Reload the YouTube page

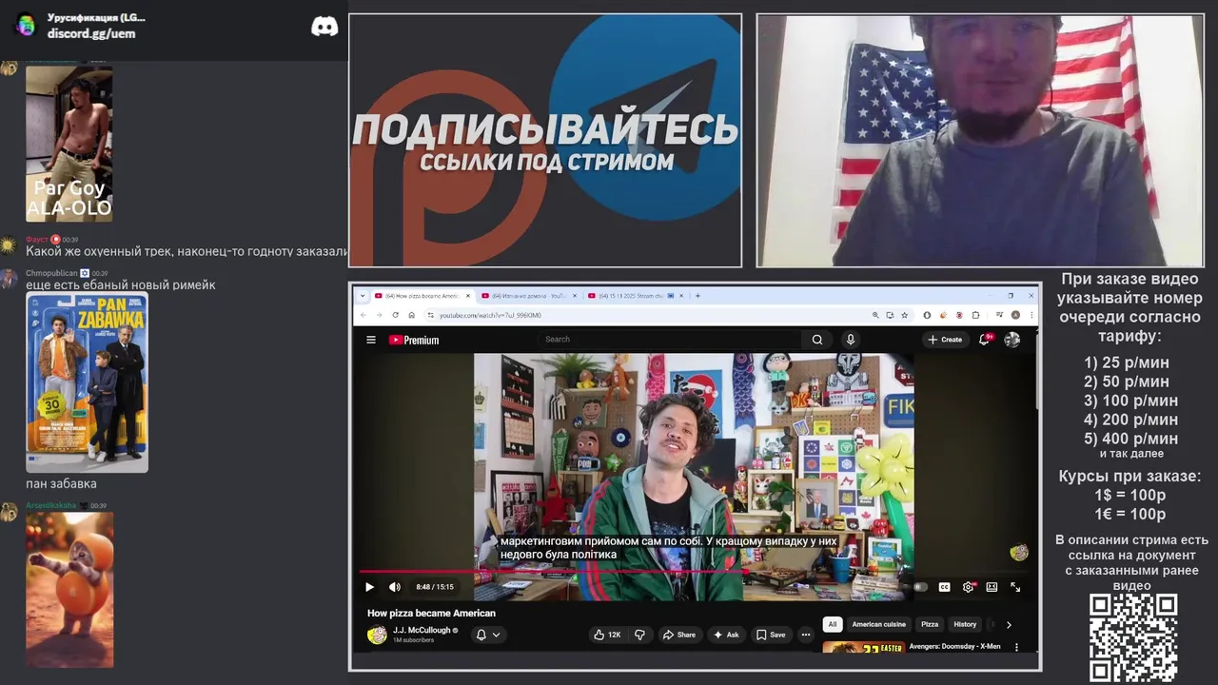tap(396, 315)
